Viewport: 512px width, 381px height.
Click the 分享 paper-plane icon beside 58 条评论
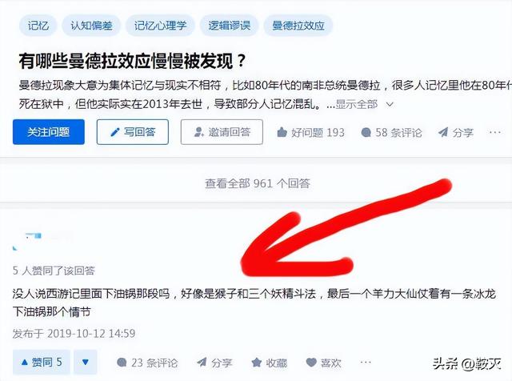point(442,132)
